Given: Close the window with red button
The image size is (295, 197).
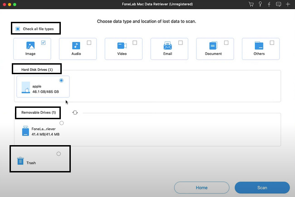Looking at the screenshot, I should pyautogui.click(x=5, y=5).
